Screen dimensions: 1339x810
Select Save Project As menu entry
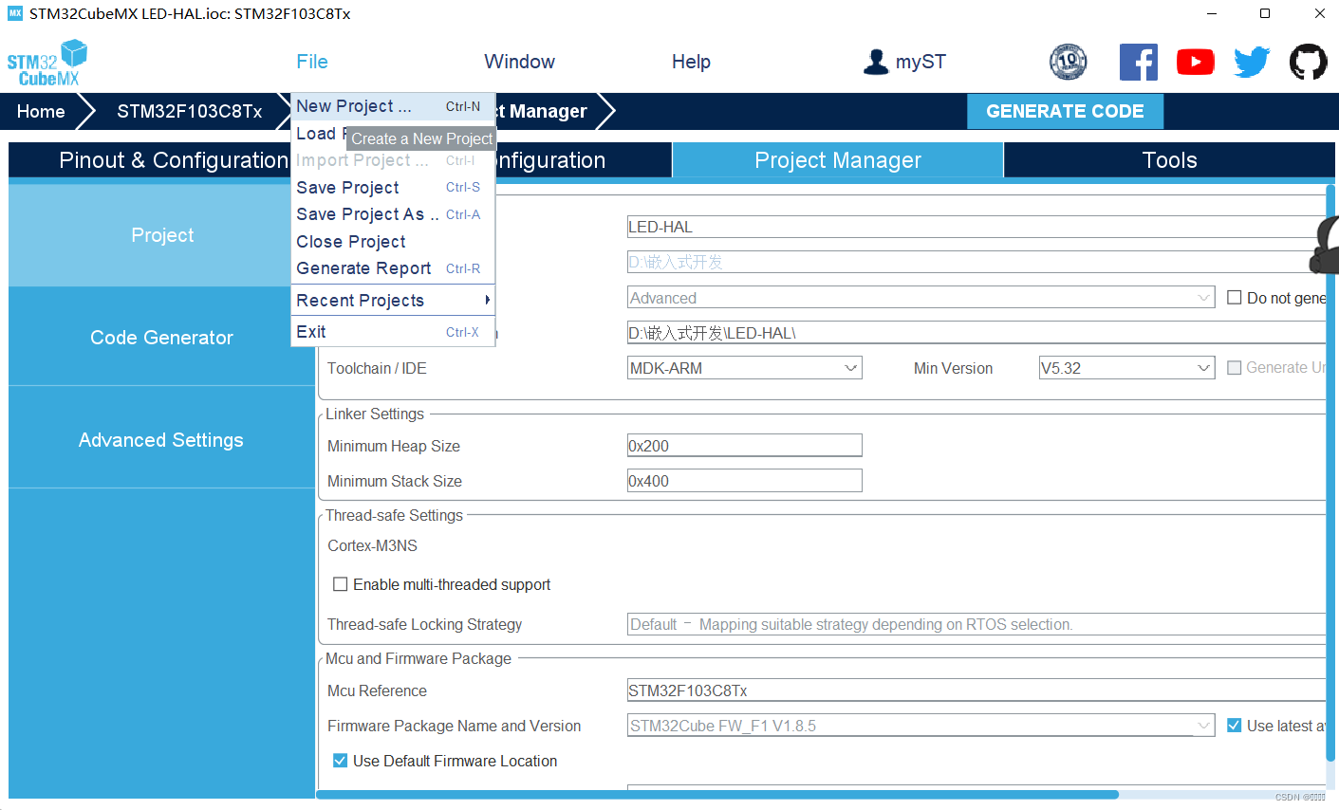393,214
